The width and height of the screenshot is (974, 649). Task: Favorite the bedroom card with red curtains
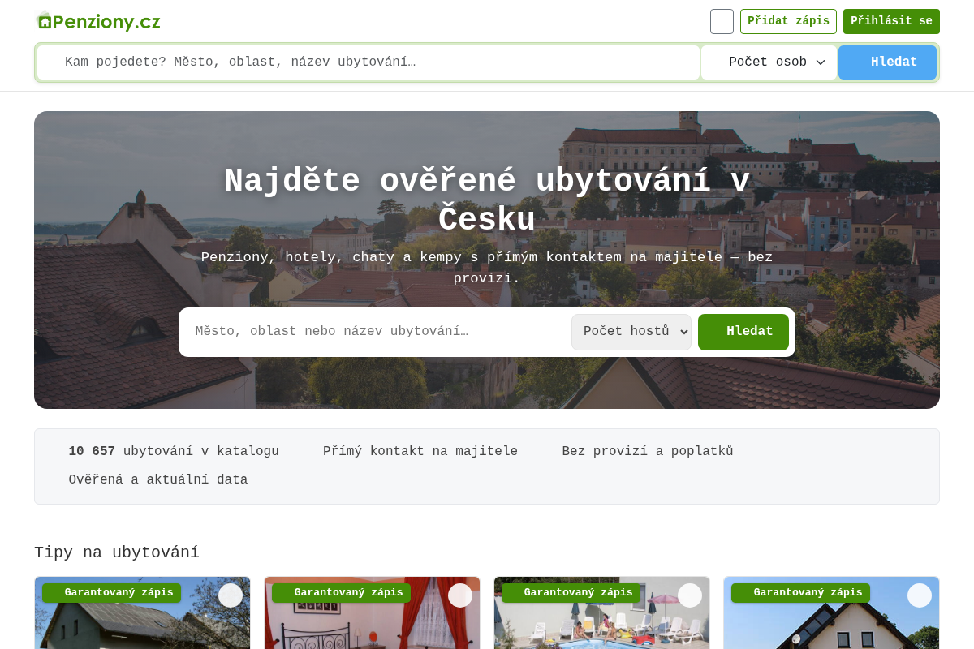pos(460,595)
